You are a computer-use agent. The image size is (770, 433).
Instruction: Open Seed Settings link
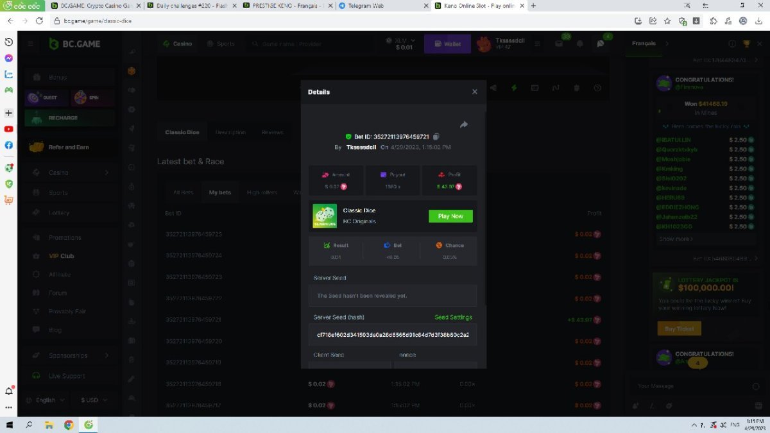453,317
